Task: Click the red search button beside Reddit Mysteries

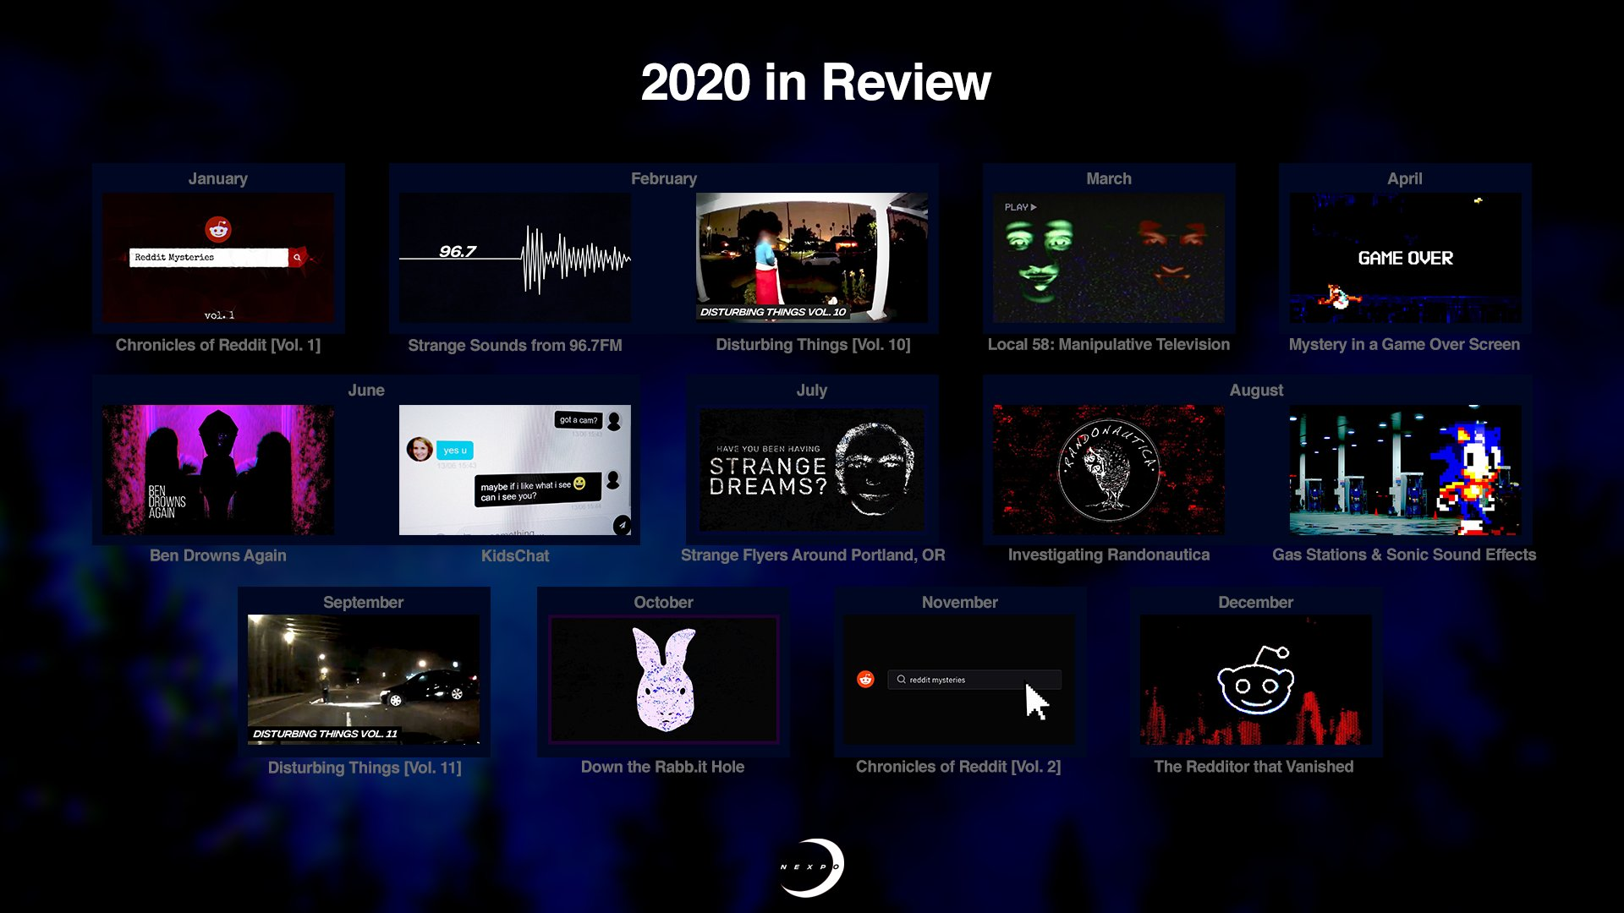Action: pyautogui.click(x=297, y=257)
